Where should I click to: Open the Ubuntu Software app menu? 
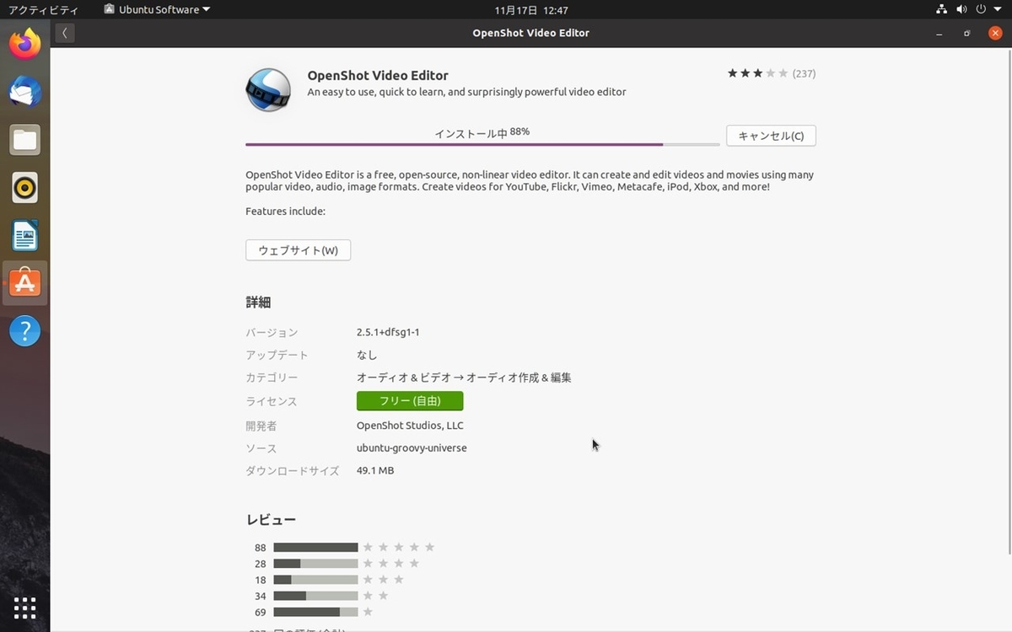(x=157, y=10)
